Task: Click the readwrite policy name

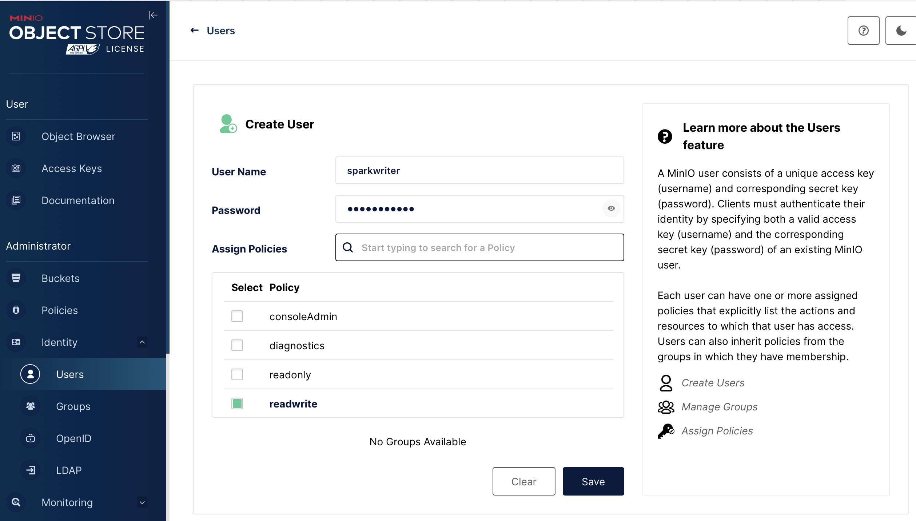Action: pos(293,404)
